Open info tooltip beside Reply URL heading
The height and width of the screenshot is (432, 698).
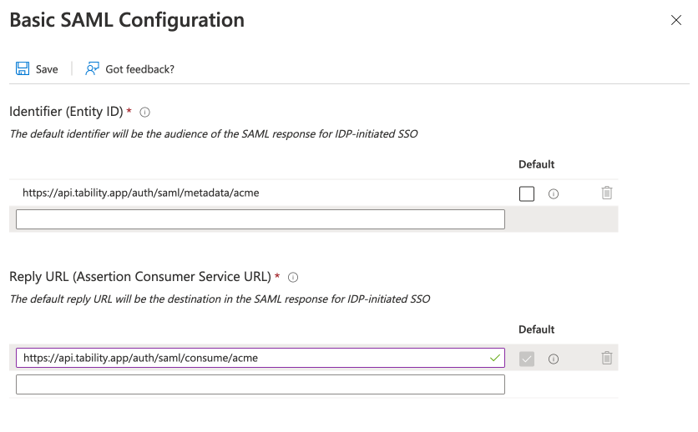click(x=293, y=277)
